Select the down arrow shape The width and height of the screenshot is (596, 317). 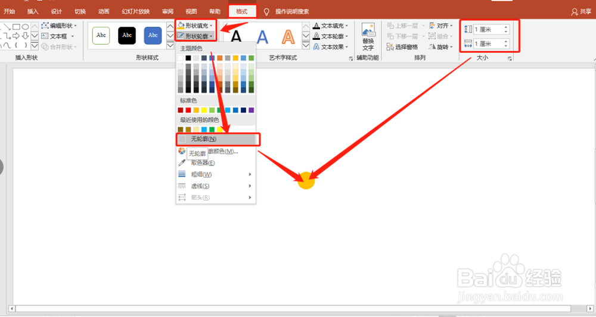click(25, 36)
